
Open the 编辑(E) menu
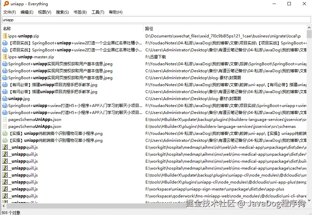coord(27,12)
